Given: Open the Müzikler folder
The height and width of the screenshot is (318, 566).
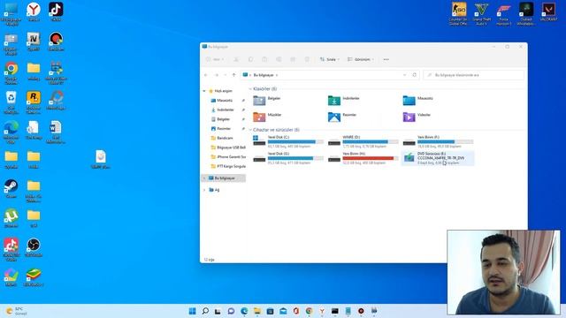Looking at the screenshot, I should pyautogui.click(x=267, y=117).
